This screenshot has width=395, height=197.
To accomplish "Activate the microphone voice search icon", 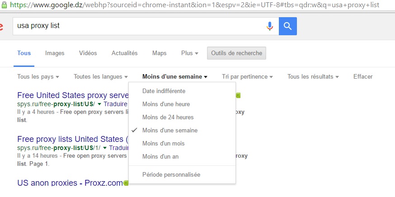I will [270, 26].
